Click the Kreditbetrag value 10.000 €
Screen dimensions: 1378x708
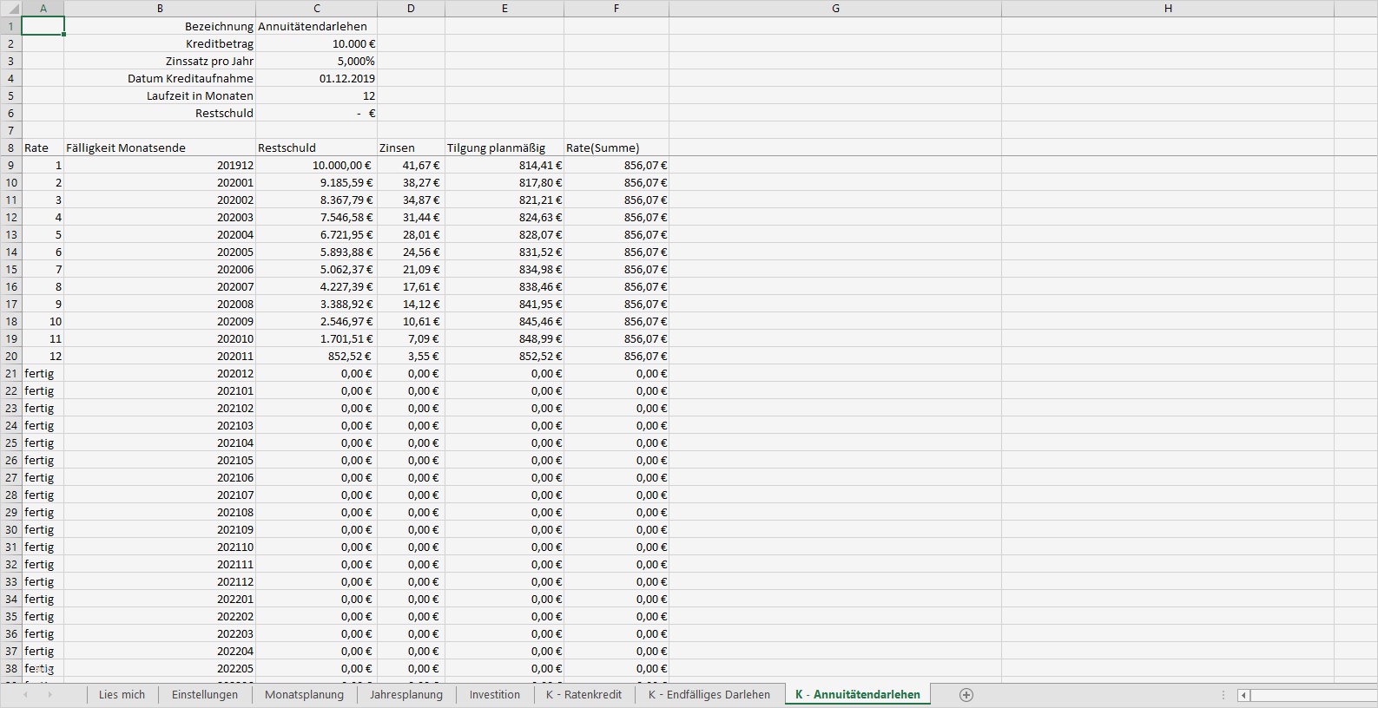[317, 43]
